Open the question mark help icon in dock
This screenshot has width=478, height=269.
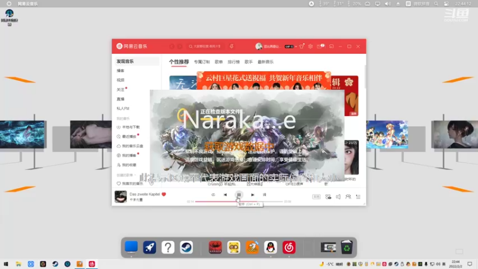168,247
